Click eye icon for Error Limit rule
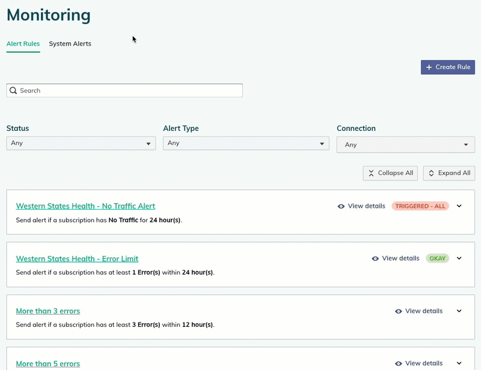Image resolution: width=481 pixels, height=370 pixels. [x=375, y=258]
